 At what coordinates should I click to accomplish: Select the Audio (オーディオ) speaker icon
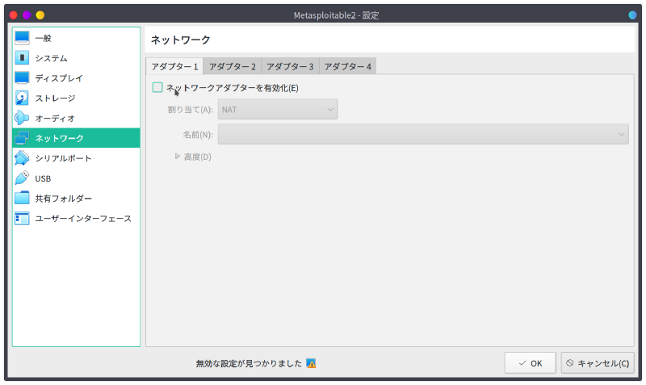pyautogui.click(x=22, y=118)
